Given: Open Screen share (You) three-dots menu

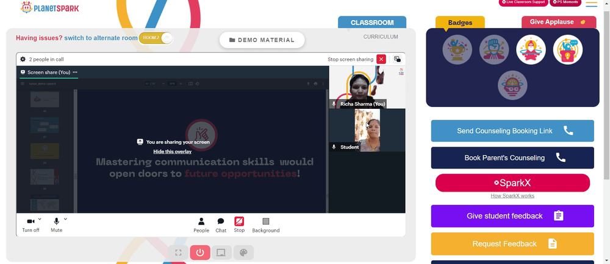Looking at the screenshot, I should coord(74,72).
